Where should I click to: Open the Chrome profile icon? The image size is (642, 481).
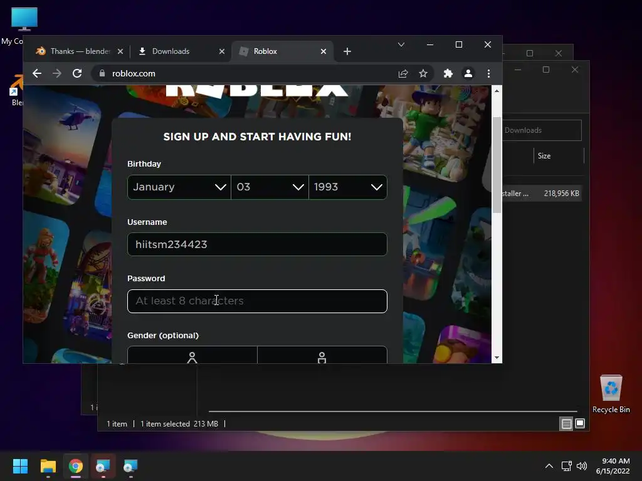pyautogui.click(x=468, y=74)
